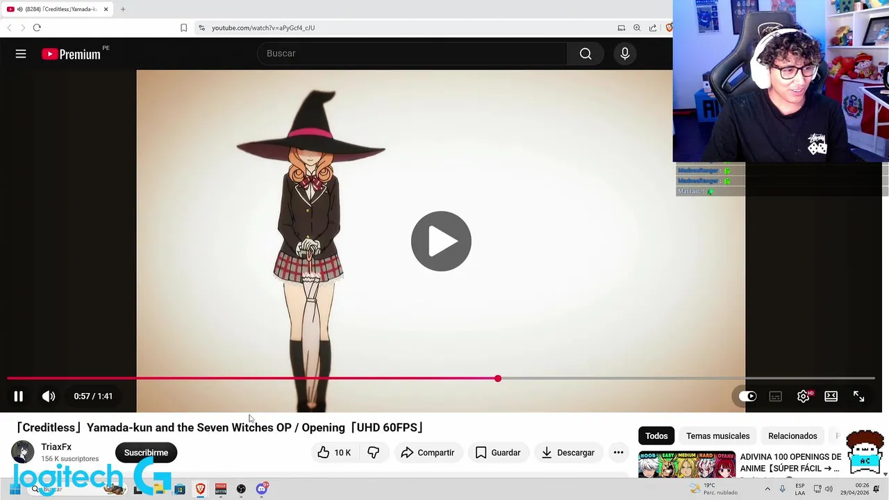Click the video progress bar scrubber
The width and height of the screenshot is (889, 500).
pos(498,378)
